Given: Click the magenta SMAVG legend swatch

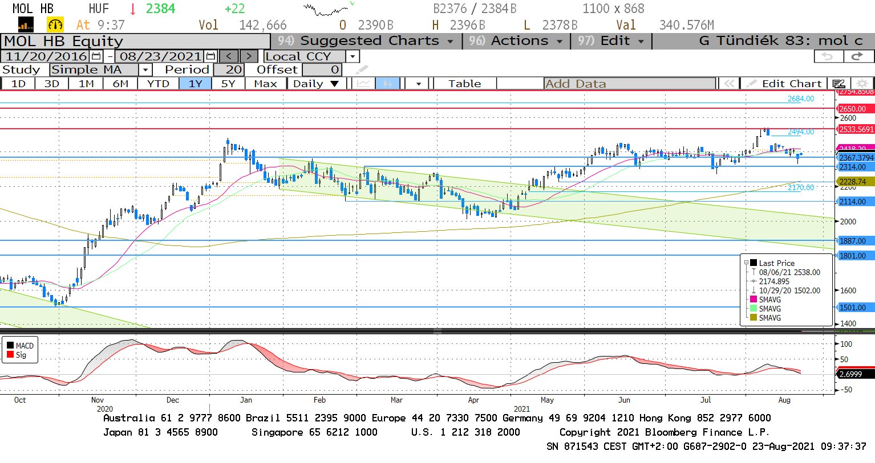Looking at the screenshot, I should point(754,300).
